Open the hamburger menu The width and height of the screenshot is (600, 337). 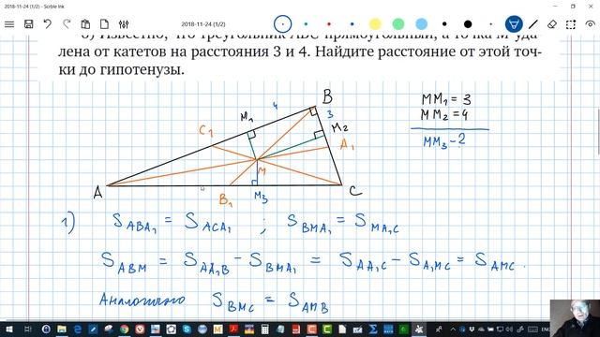(9, 24)
